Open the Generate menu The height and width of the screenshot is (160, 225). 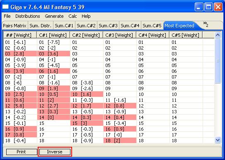point(54,16)
